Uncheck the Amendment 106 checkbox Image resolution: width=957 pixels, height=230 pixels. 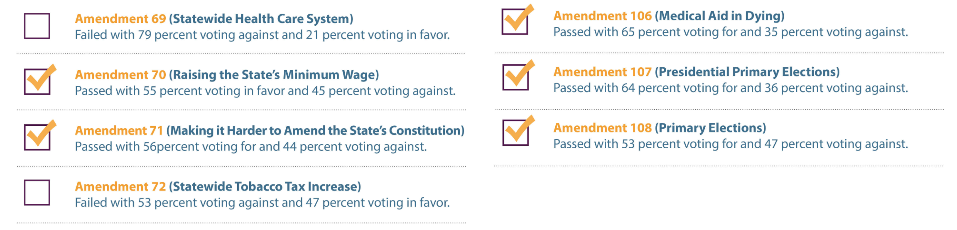pyautogui.click(x=515, y=22)
